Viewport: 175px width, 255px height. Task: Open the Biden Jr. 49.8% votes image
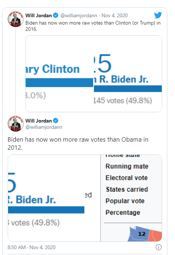54,198
